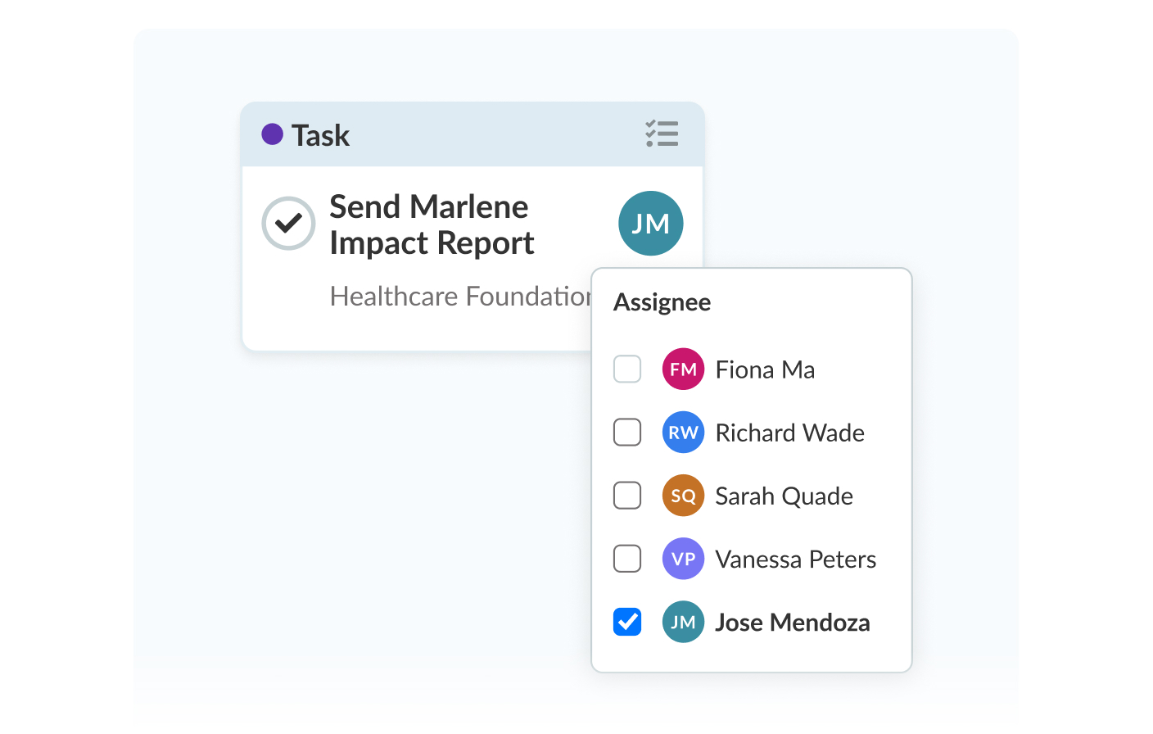Uncheck the Jose Mendoza checkbox

pos(627,622)
